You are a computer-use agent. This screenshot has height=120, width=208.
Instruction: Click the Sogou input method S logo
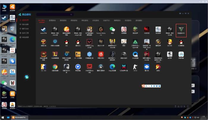143,86
